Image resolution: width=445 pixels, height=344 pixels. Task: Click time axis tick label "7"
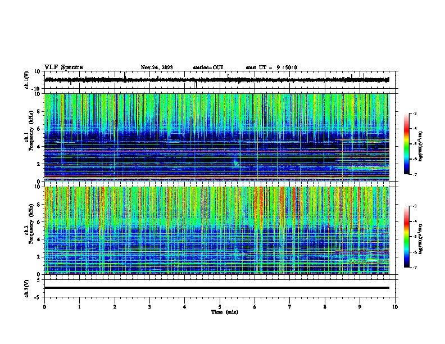(x=290, y=307)
